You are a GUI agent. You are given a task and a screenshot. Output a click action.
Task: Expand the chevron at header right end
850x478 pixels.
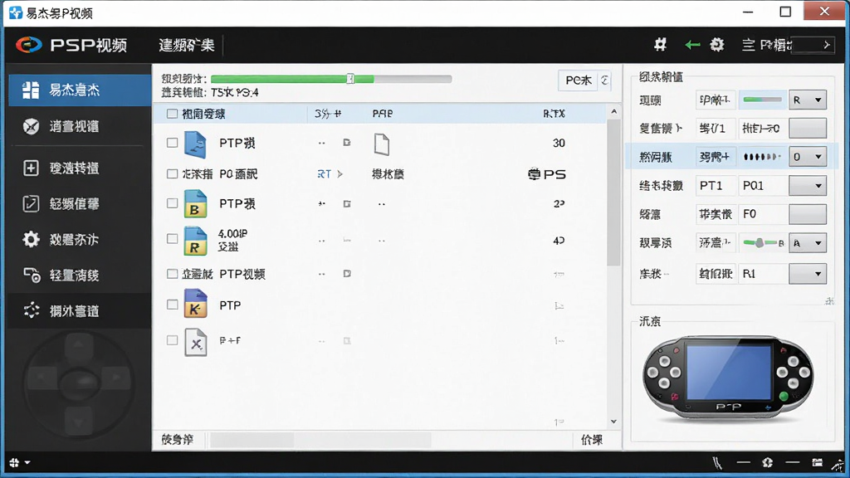click(x=827, y=45)
